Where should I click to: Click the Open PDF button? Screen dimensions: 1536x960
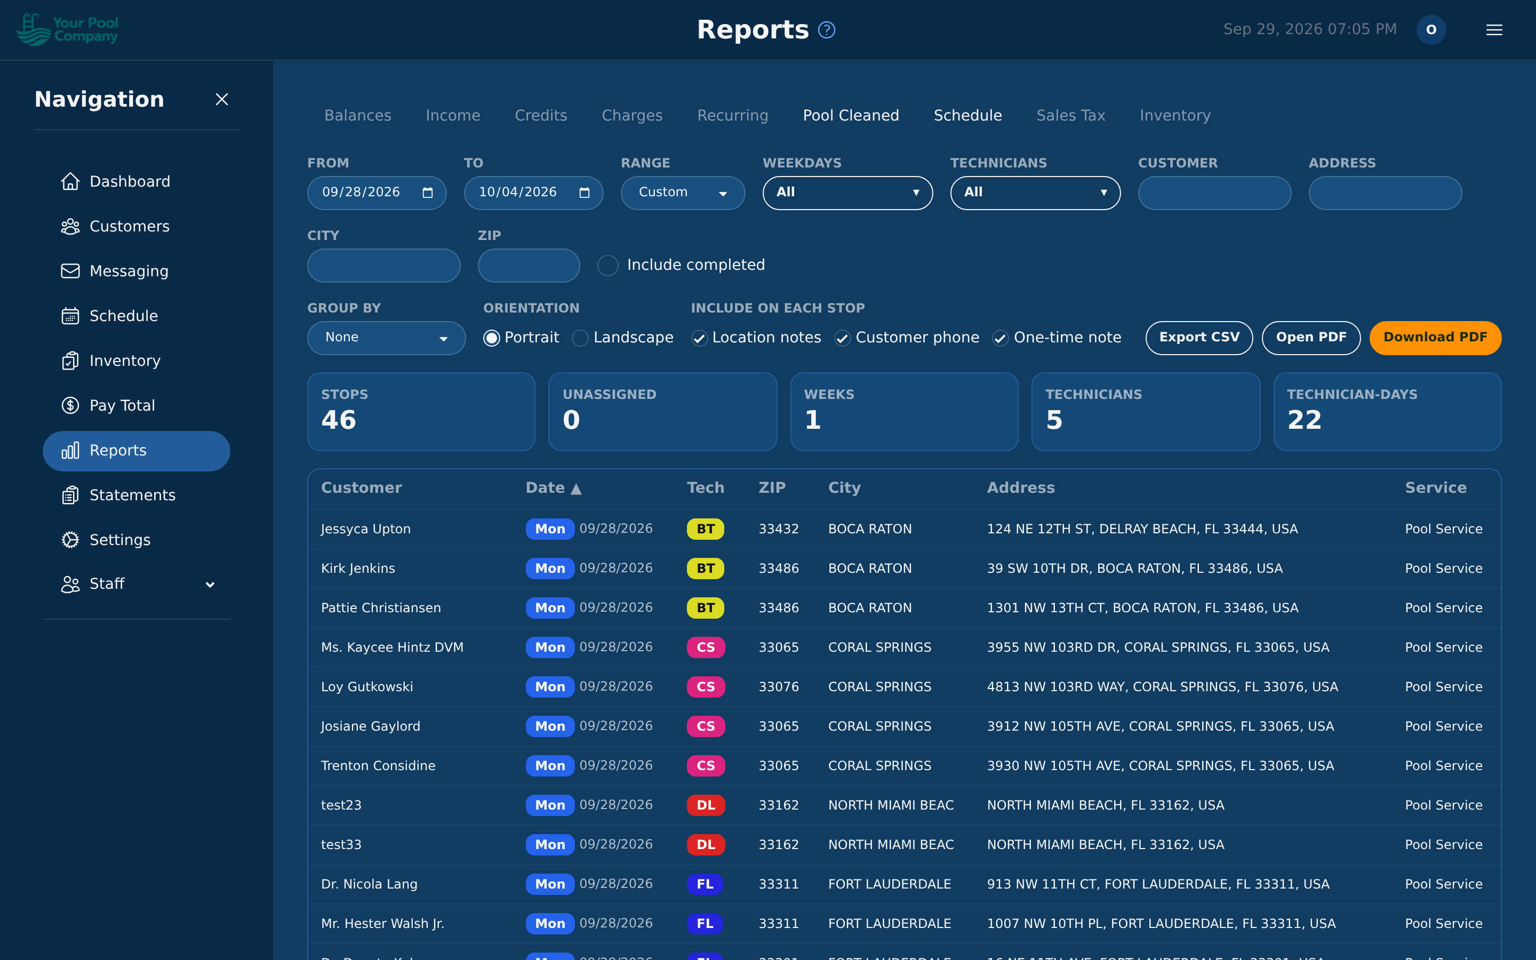[1311, 338]
